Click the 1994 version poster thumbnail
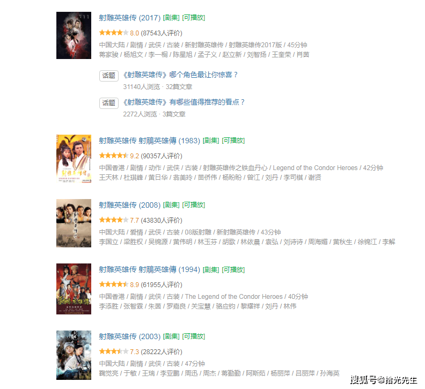 (x=74, y=289)
